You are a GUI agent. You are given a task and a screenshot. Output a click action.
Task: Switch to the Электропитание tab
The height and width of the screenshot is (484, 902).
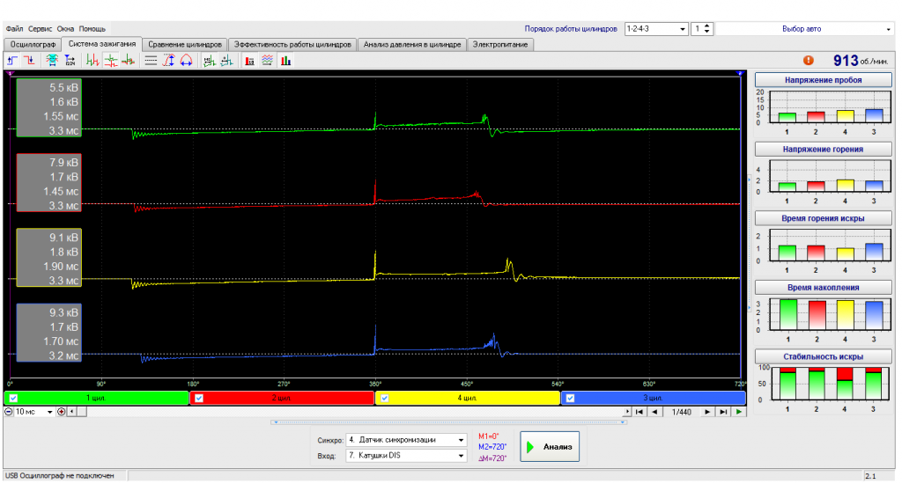(500, 44)
